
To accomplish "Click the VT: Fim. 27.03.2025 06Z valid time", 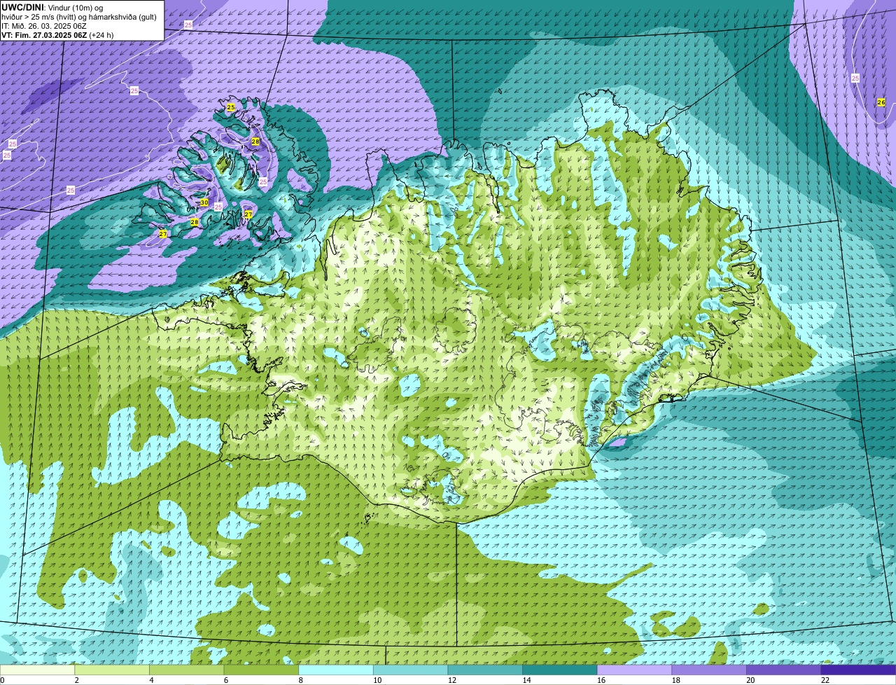I will (x=44, y=34).
